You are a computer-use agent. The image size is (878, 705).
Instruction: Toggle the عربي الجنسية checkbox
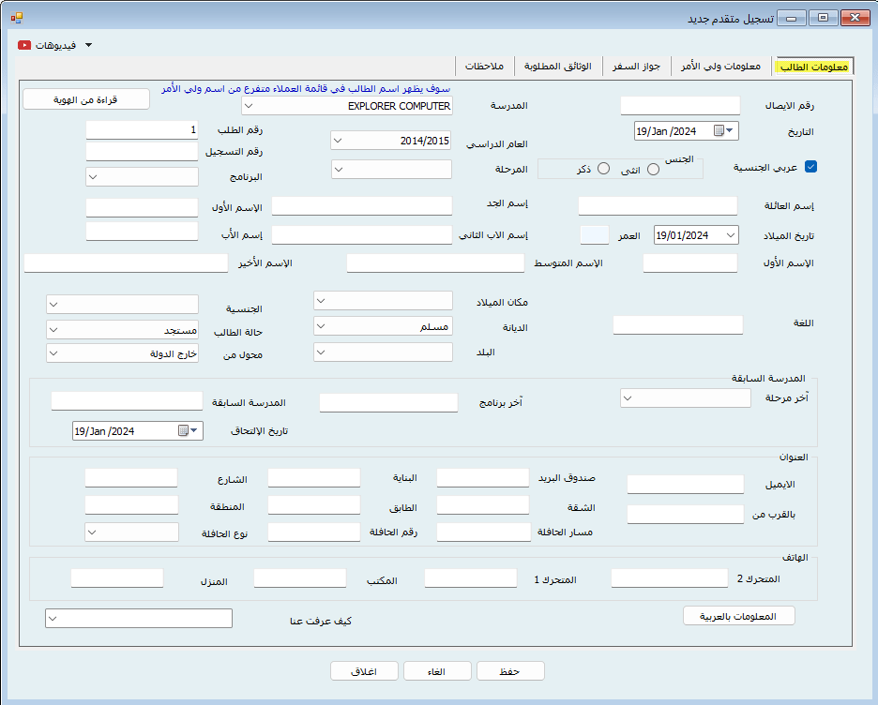click(x=810, y=167)
